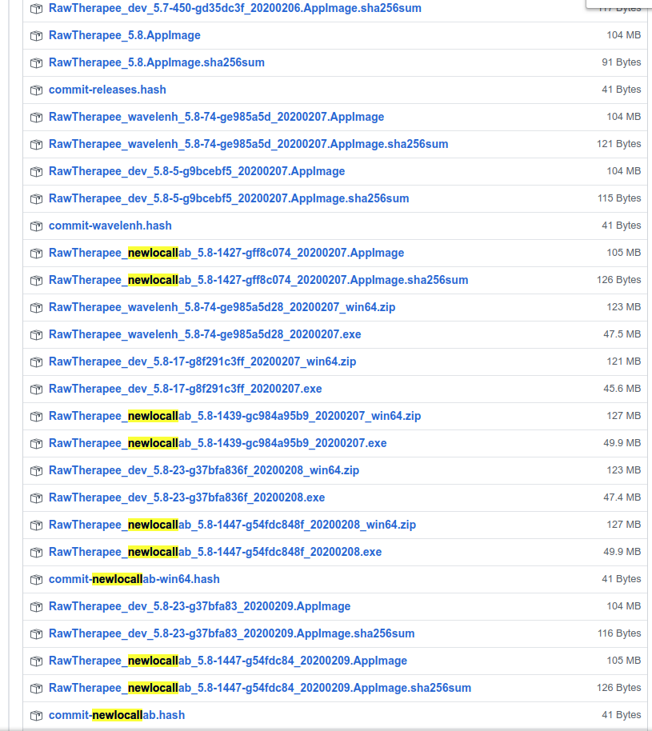The image size is (652, 731).
Task: Download newlocallab_5.8-1427-gff8c074_20200207.AppImage
Action: [226, 253]
